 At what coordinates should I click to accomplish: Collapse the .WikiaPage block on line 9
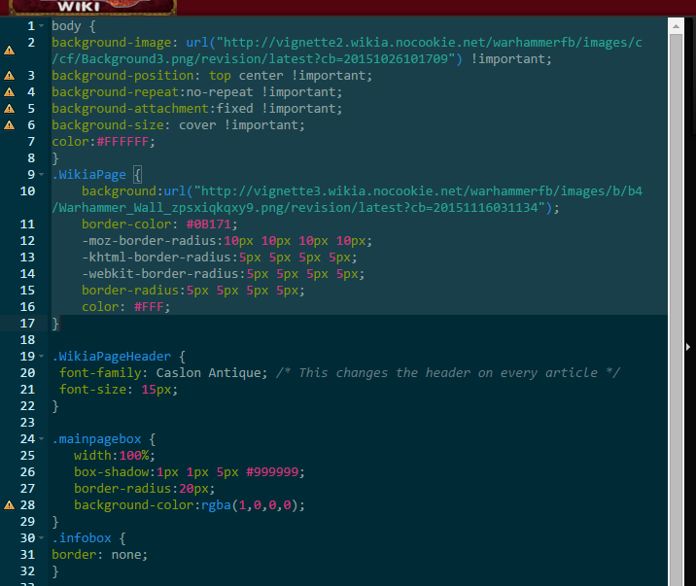[x=41, y=175]
